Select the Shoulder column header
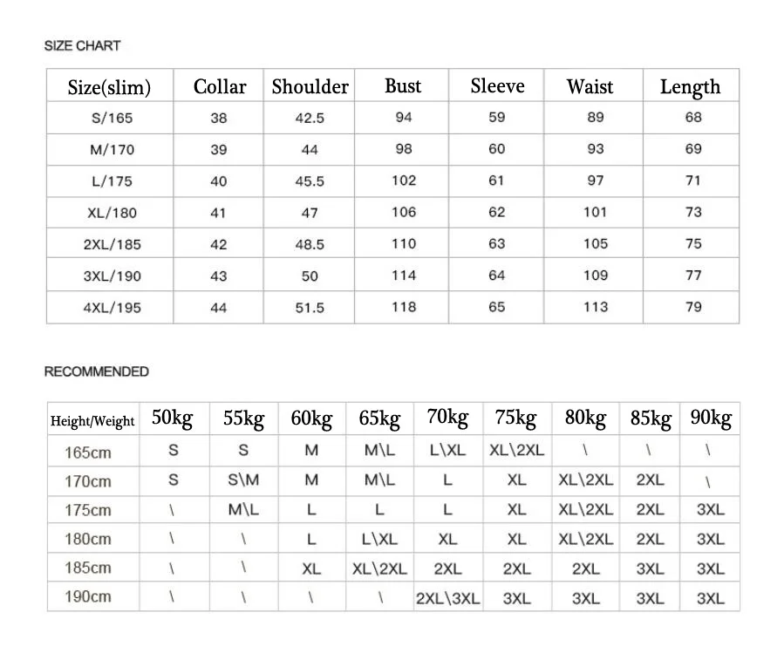The image size is (784, 660). [310, 86]
